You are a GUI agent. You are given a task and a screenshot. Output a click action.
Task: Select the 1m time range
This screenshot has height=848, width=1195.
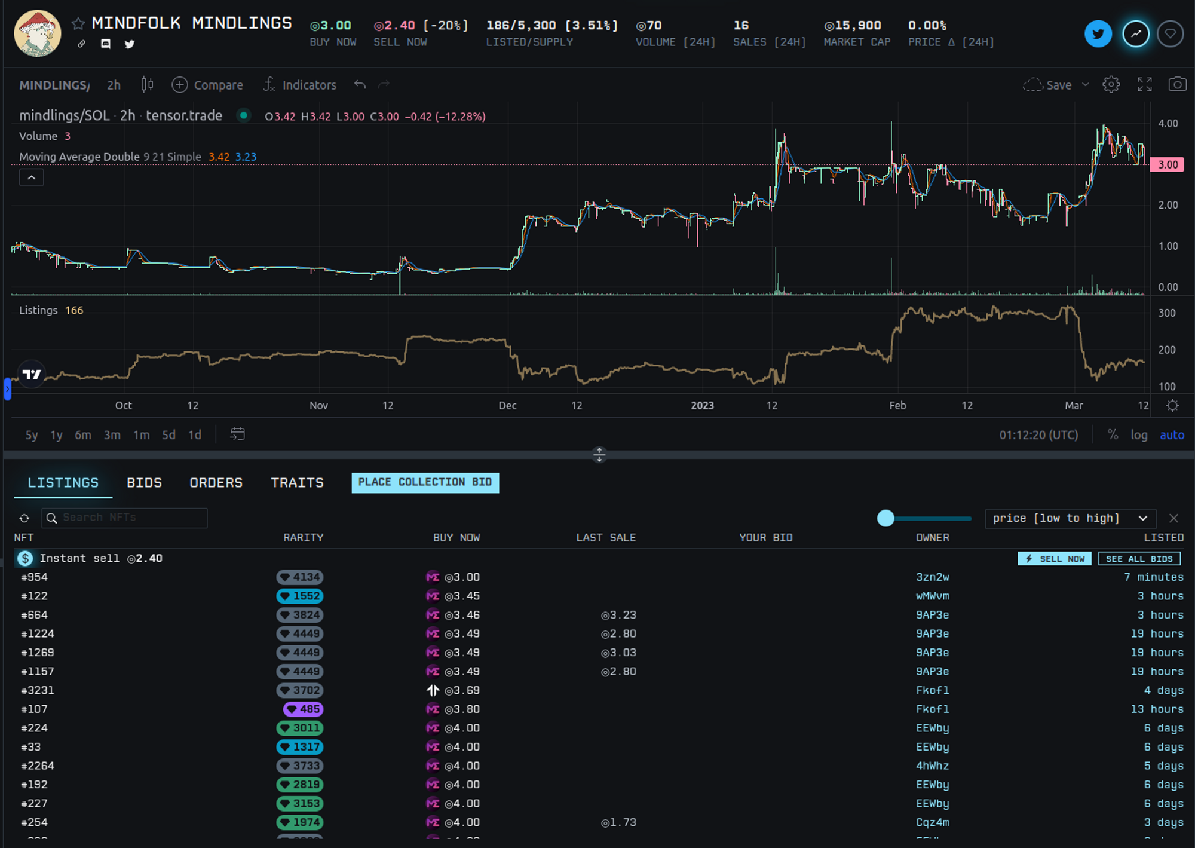click(x=141, y=435)
